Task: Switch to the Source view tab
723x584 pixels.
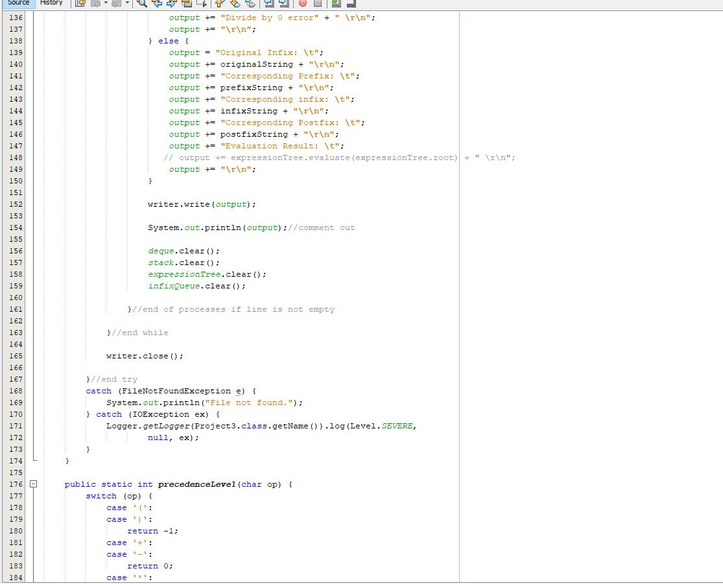Action: coord(18,3)
